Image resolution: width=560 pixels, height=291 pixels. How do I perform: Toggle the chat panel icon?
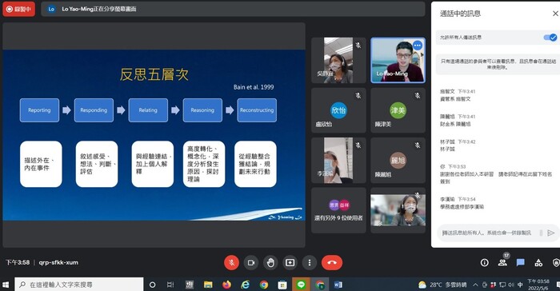[520, 263]
